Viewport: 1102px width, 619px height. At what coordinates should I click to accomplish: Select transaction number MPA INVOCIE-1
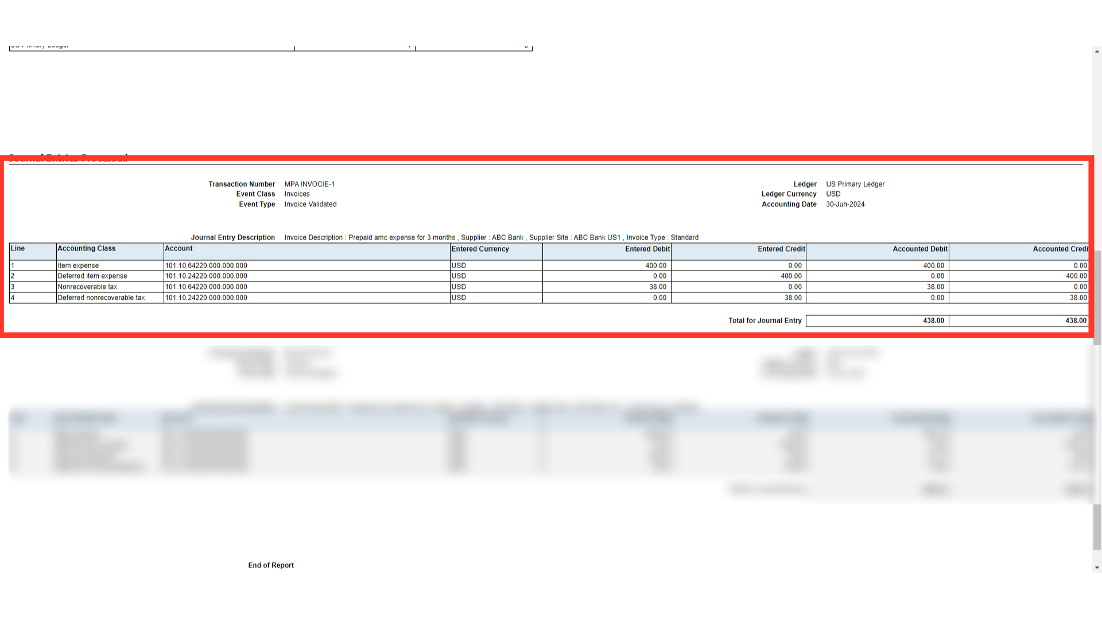tap(309, 184)
